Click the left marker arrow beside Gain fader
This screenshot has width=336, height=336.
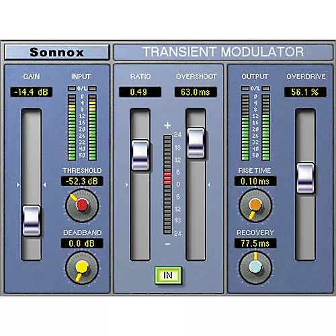pos(18,185)
